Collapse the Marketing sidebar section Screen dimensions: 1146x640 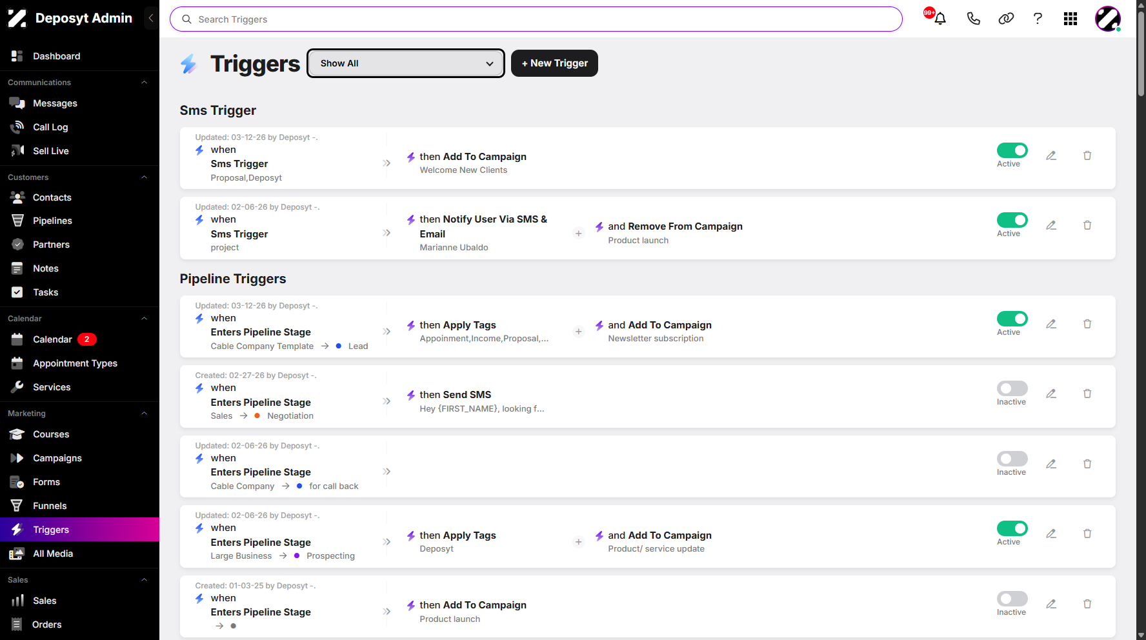pos(145,414)
